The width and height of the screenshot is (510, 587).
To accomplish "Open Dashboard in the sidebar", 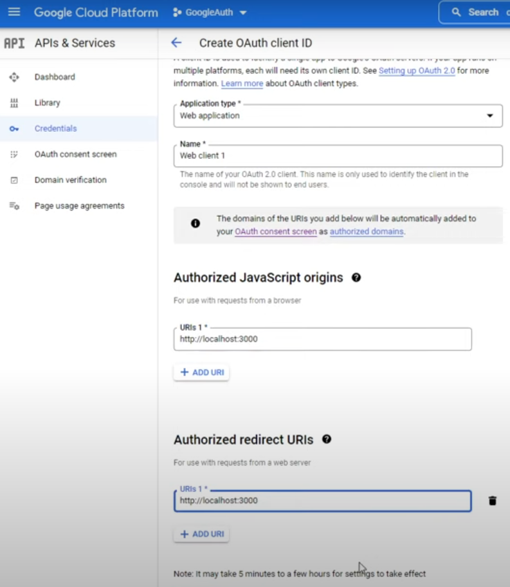I will [x=55, y=77].
